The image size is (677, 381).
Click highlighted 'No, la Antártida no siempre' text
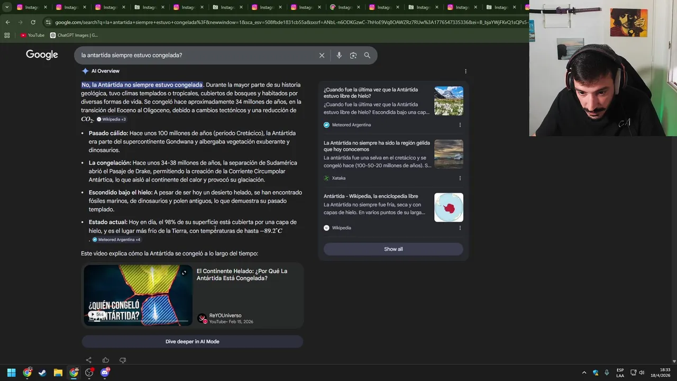pyautogui.click(x=142, y=85)
